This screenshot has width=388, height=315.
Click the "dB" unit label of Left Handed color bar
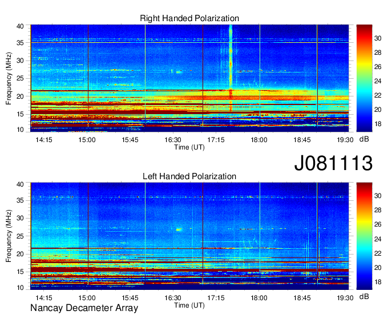click(364, 296)
